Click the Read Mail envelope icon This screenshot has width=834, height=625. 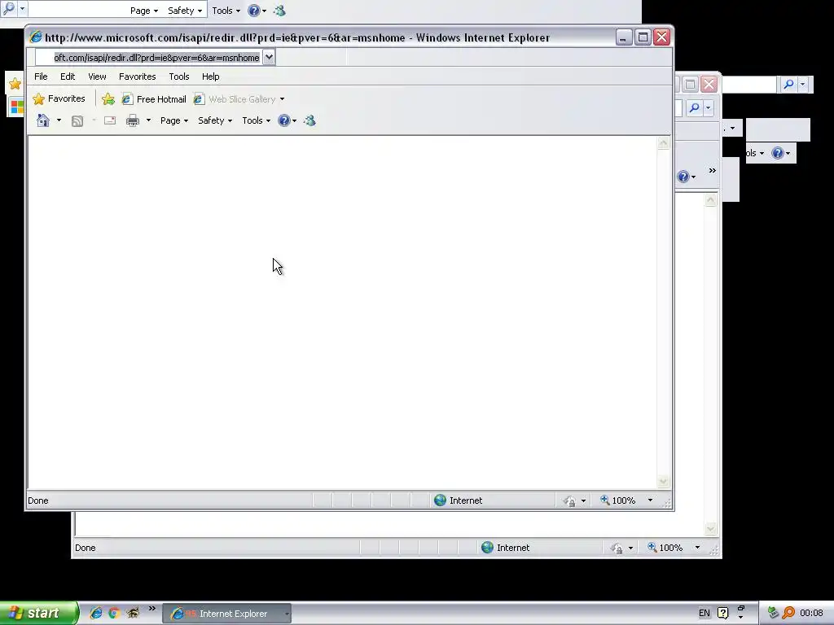click(x=110, y=120)
